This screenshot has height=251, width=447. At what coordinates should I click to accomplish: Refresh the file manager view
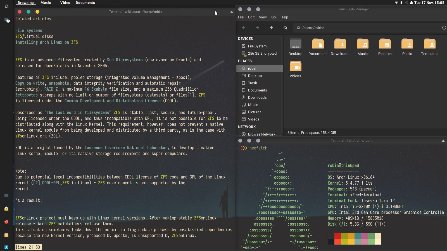pyautogui.click(x=444, y=28)
